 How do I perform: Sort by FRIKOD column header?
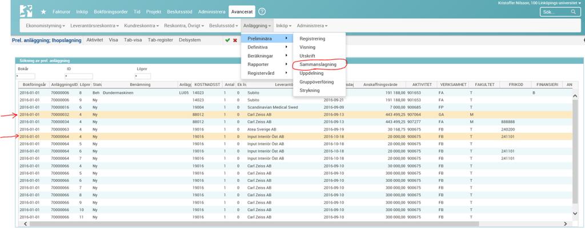pos(515,84)
